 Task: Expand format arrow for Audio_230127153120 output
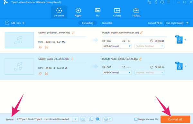coord(185,66)
